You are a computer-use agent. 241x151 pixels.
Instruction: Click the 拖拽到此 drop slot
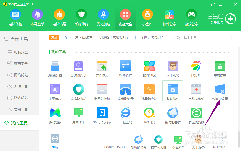pyautogui.click(x=219, y=142)
